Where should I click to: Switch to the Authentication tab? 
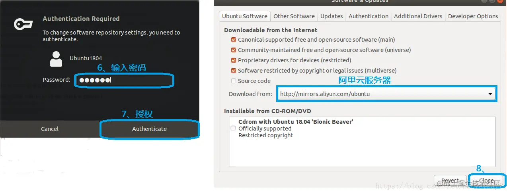tap(369, 16)
